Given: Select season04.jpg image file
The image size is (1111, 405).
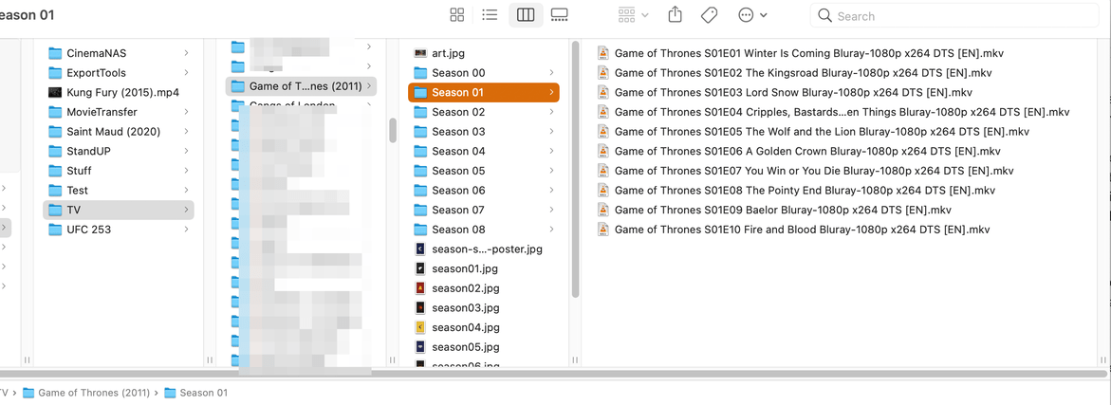Looking at the screenshot, I should pos(484,327).
